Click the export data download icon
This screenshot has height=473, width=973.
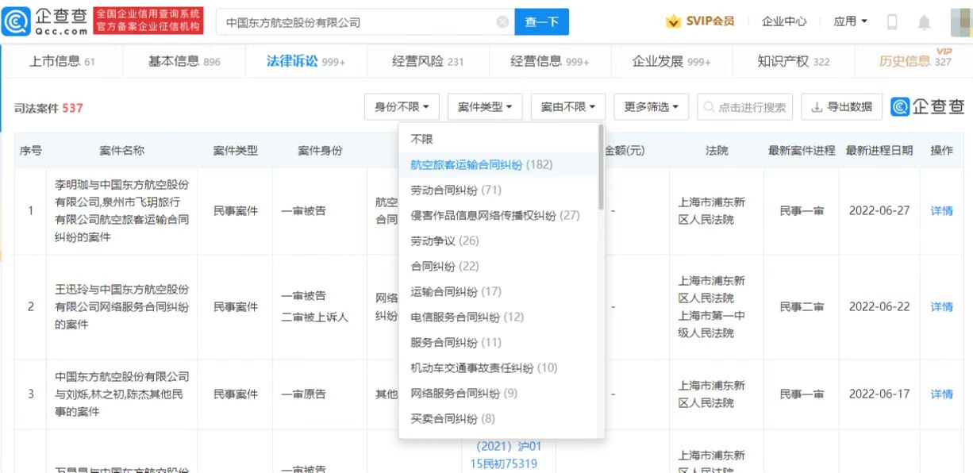click(817, 107)
